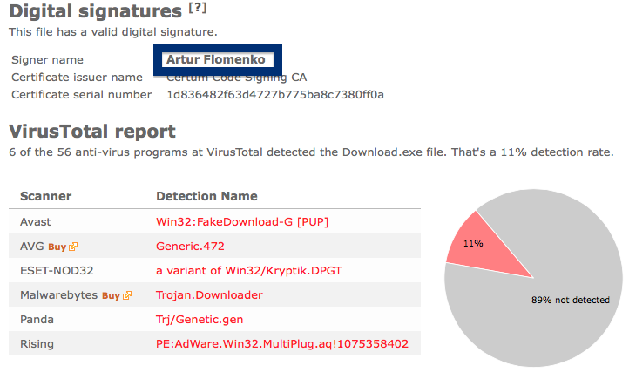Viewport: 629px width, 379px height.
Task: Click the ESET-NOD32 scanner row label
Action: [x=57, y=271]
